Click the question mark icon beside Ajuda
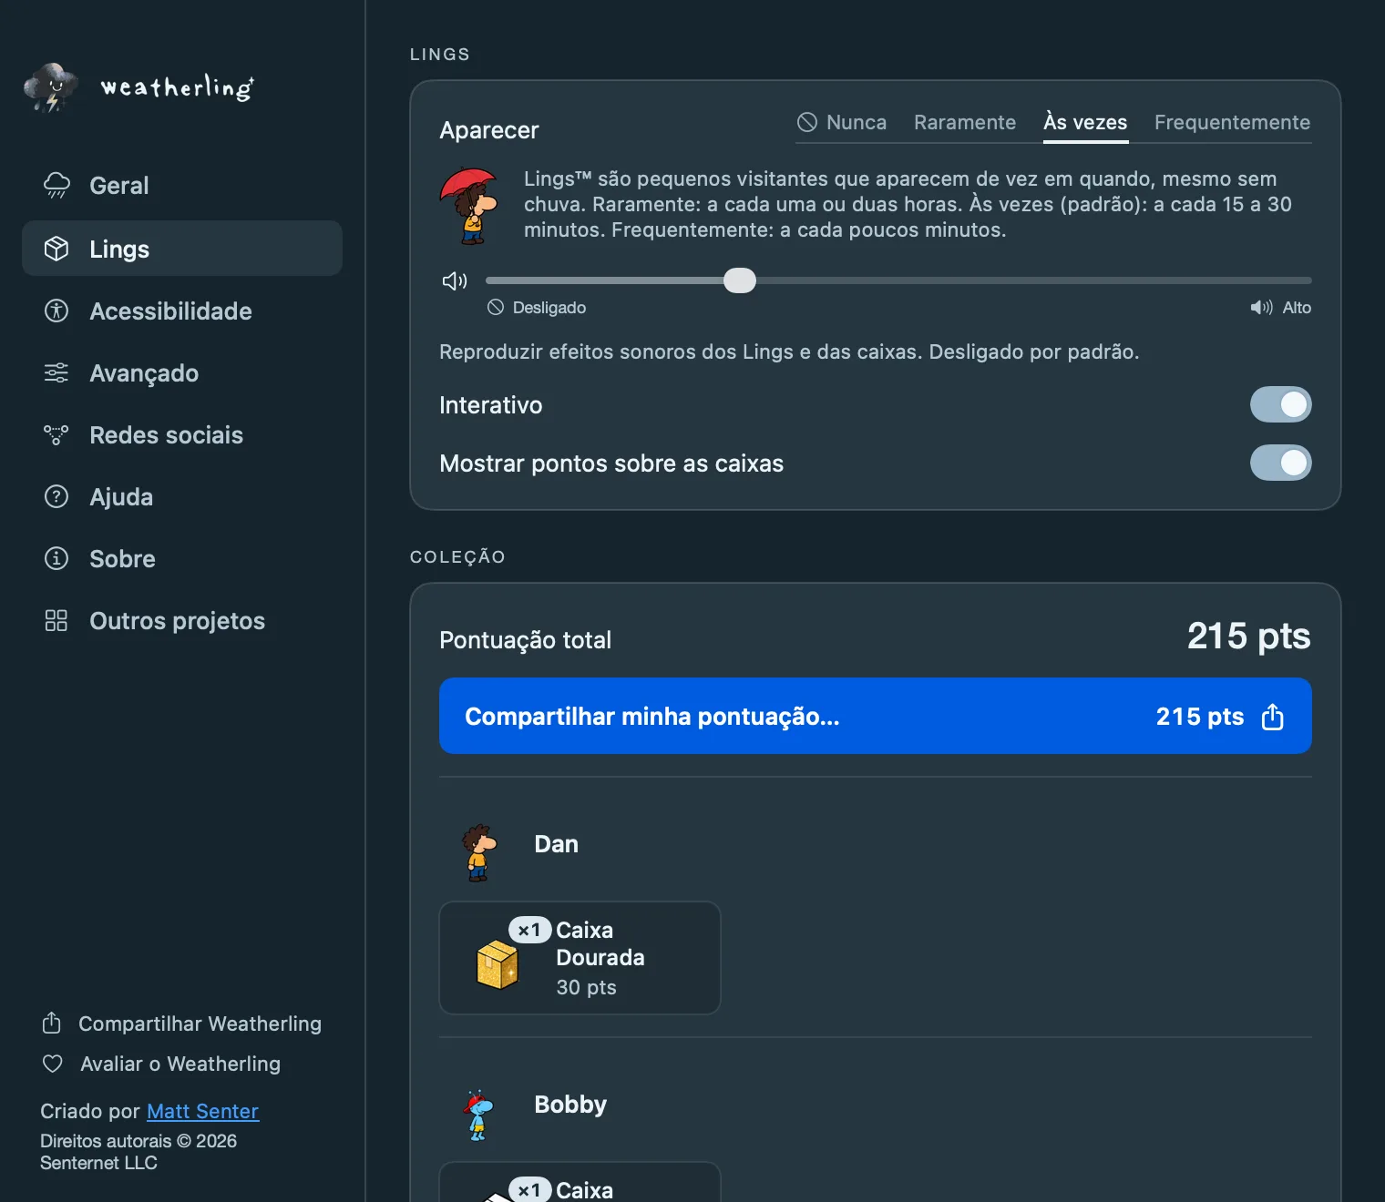 click(x=56, y=496)
